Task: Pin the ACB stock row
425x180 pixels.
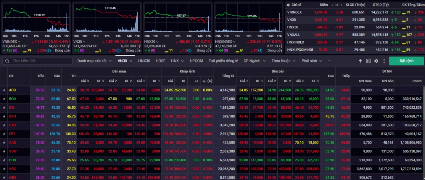Action: [4, 90]
